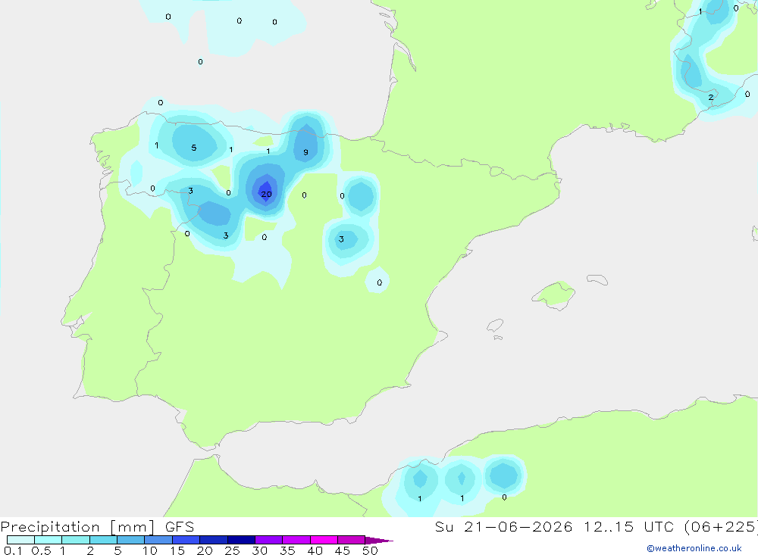Image resolution: width=758 pixels, height=555 pixels.
Task: Select the 10–15 mm blue legend swatch
Action: 158,540
